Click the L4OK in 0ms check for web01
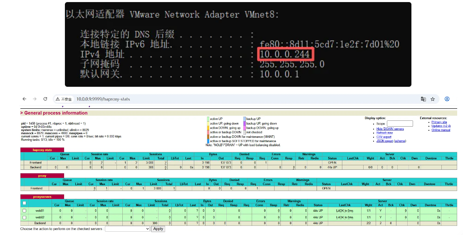 click(344, 211)
